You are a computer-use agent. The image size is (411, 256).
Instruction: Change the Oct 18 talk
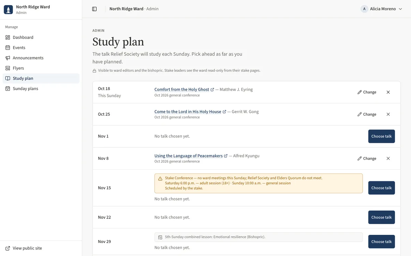click(367, 92)
